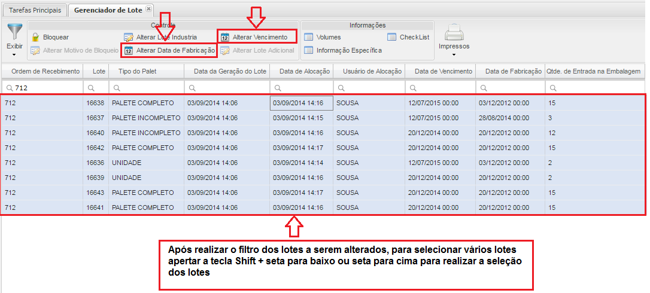Click the CheckList icon

click(392, 37)
